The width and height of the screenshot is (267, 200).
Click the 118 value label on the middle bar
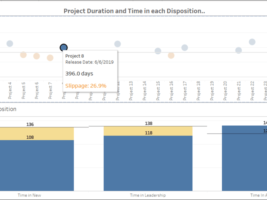[x=149, y=133]
